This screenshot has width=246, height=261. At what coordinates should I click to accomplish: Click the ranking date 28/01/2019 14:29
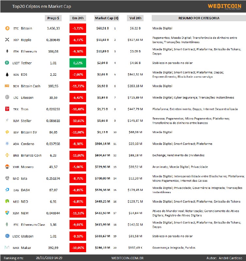pos(49,258)
